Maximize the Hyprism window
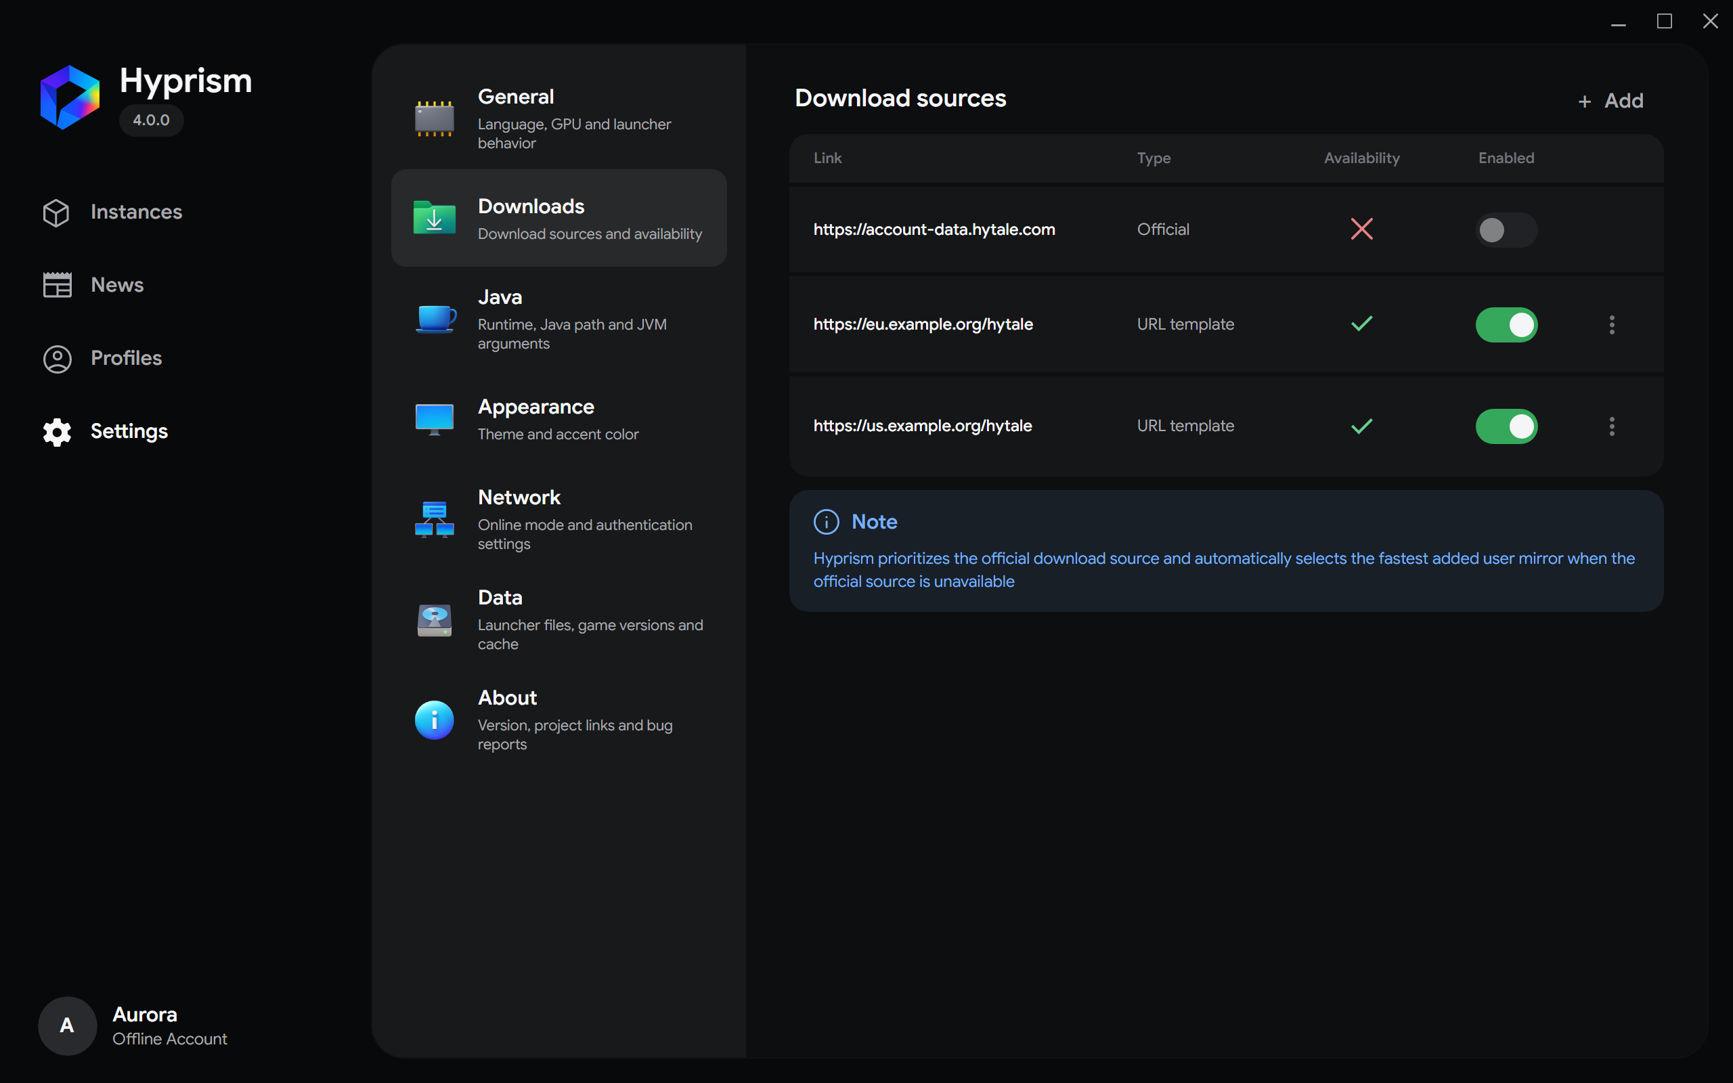 (1664, 22)
